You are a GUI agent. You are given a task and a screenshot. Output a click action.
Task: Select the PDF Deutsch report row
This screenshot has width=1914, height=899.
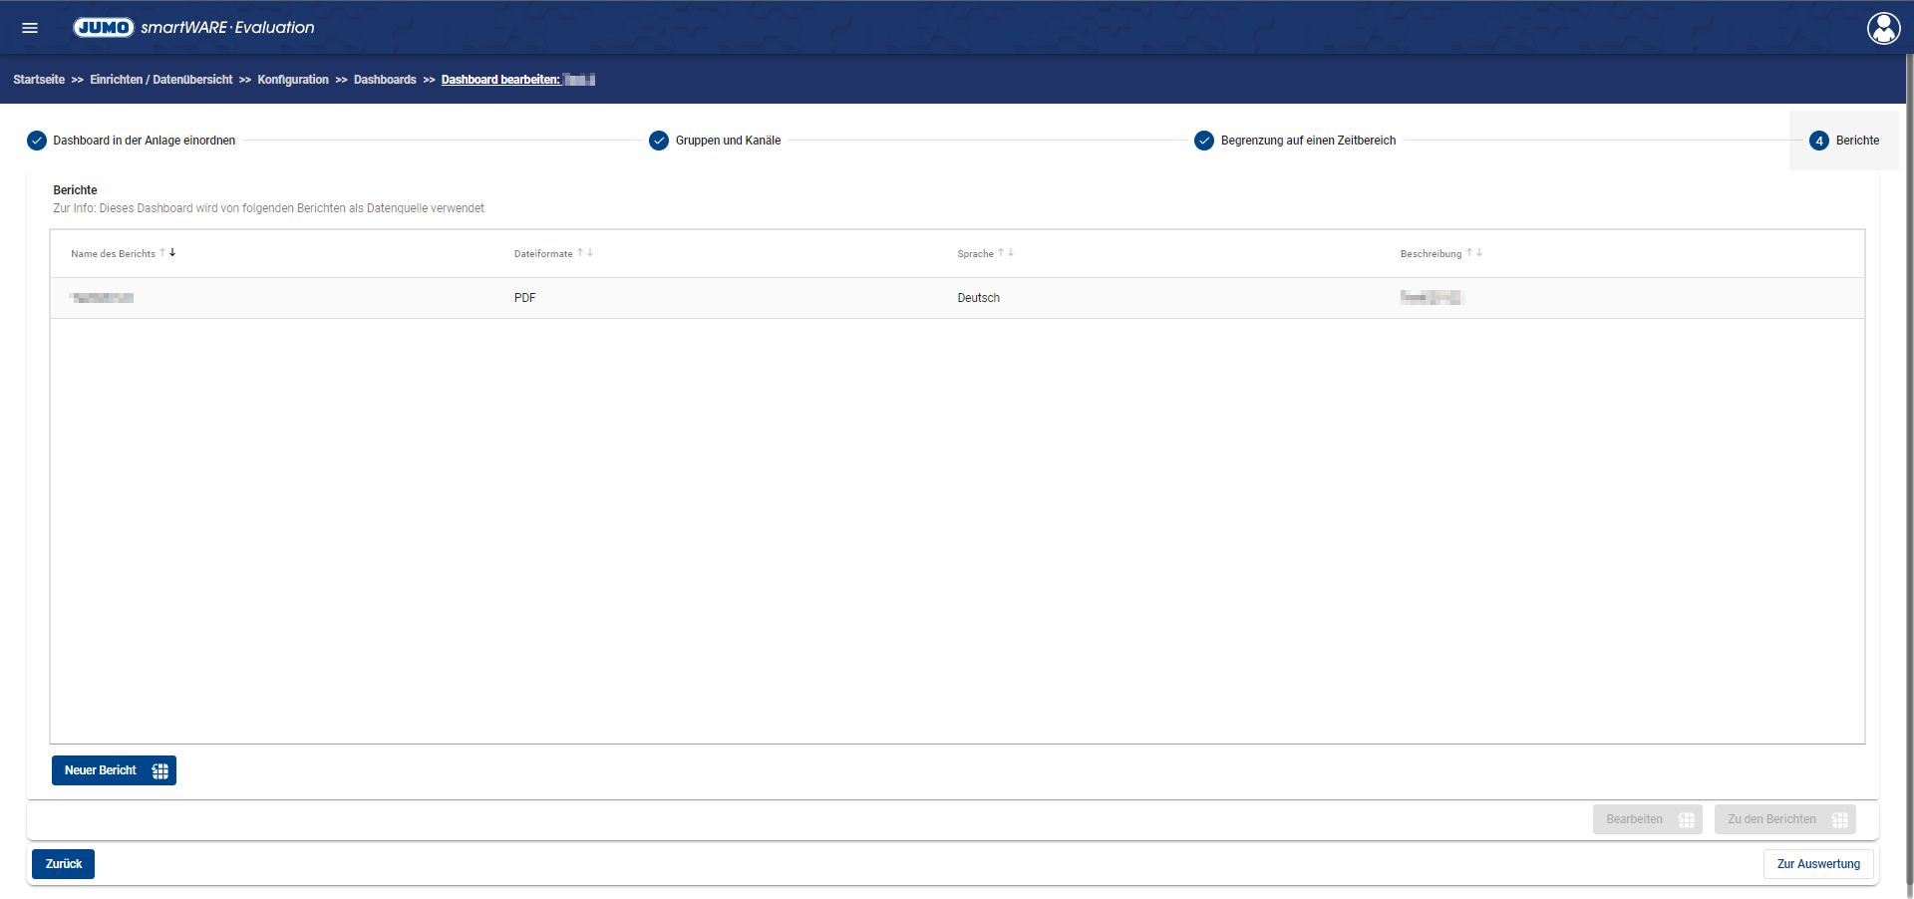pos(957,298)
